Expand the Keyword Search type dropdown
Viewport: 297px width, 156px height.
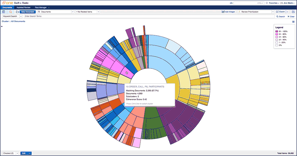click(21, 16)
